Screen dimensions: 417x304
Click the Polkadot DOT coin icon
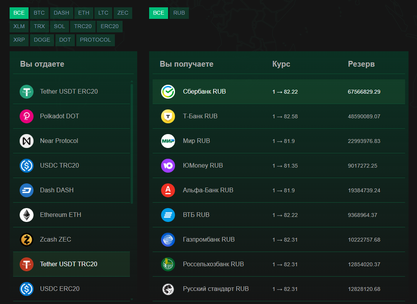[x=27, y=116]
